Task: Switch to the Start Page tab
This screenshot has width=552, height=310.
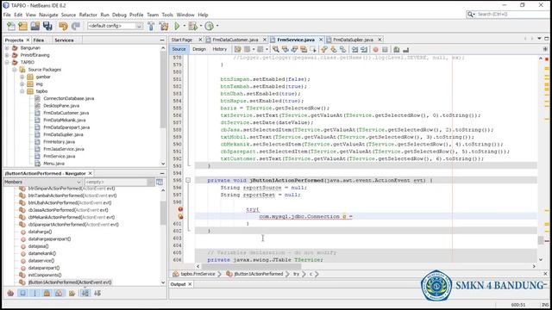Action: tap(182, 40)
